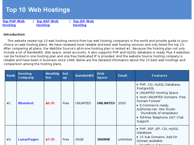Click the Rank column header
This screenshot has width=194, height=145.
click(11, 76)
